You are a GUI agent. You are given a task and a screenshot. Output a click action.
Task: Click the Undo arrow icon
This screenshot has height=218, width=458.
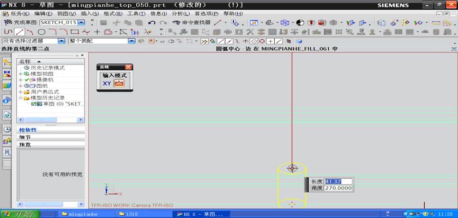pos(152,22)
